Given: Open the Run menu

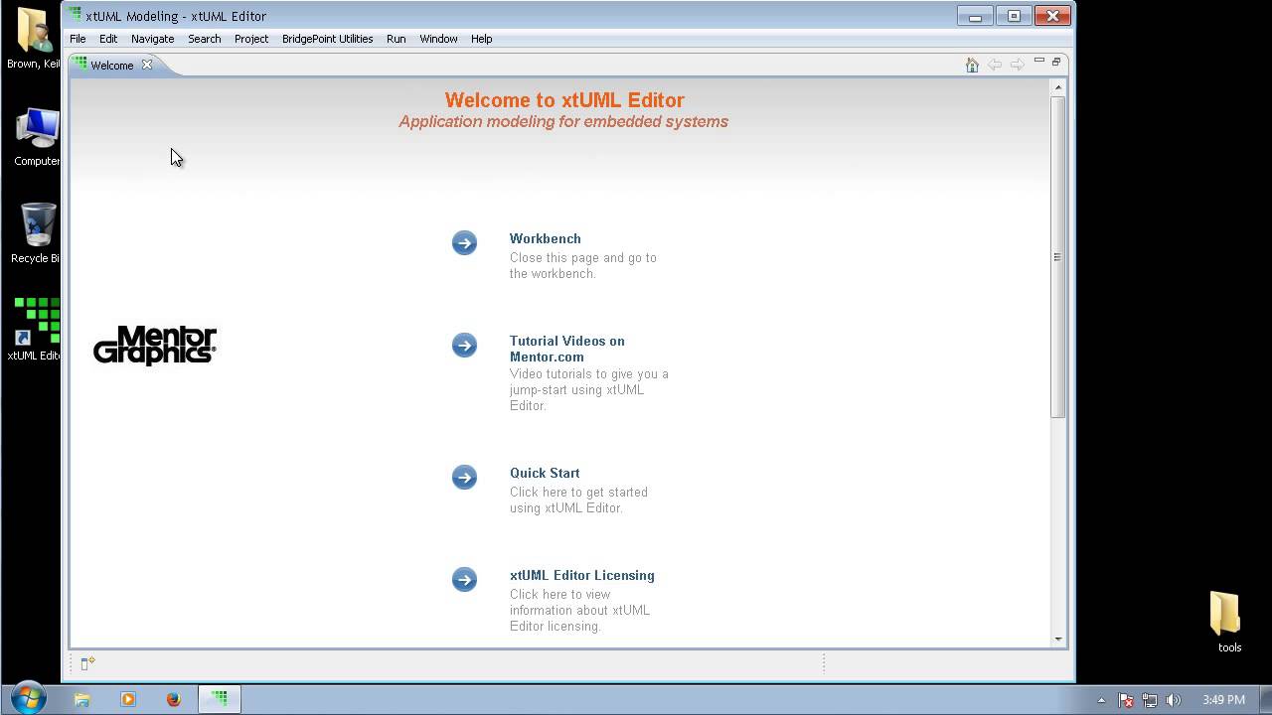Looking at the screenshot, I should (396, 39).
